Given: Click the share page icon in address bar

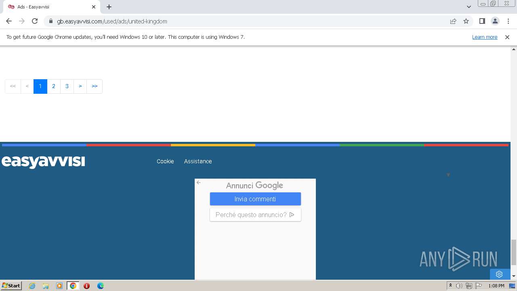Looking at the screenshot, I should click(x=453, y=21).
